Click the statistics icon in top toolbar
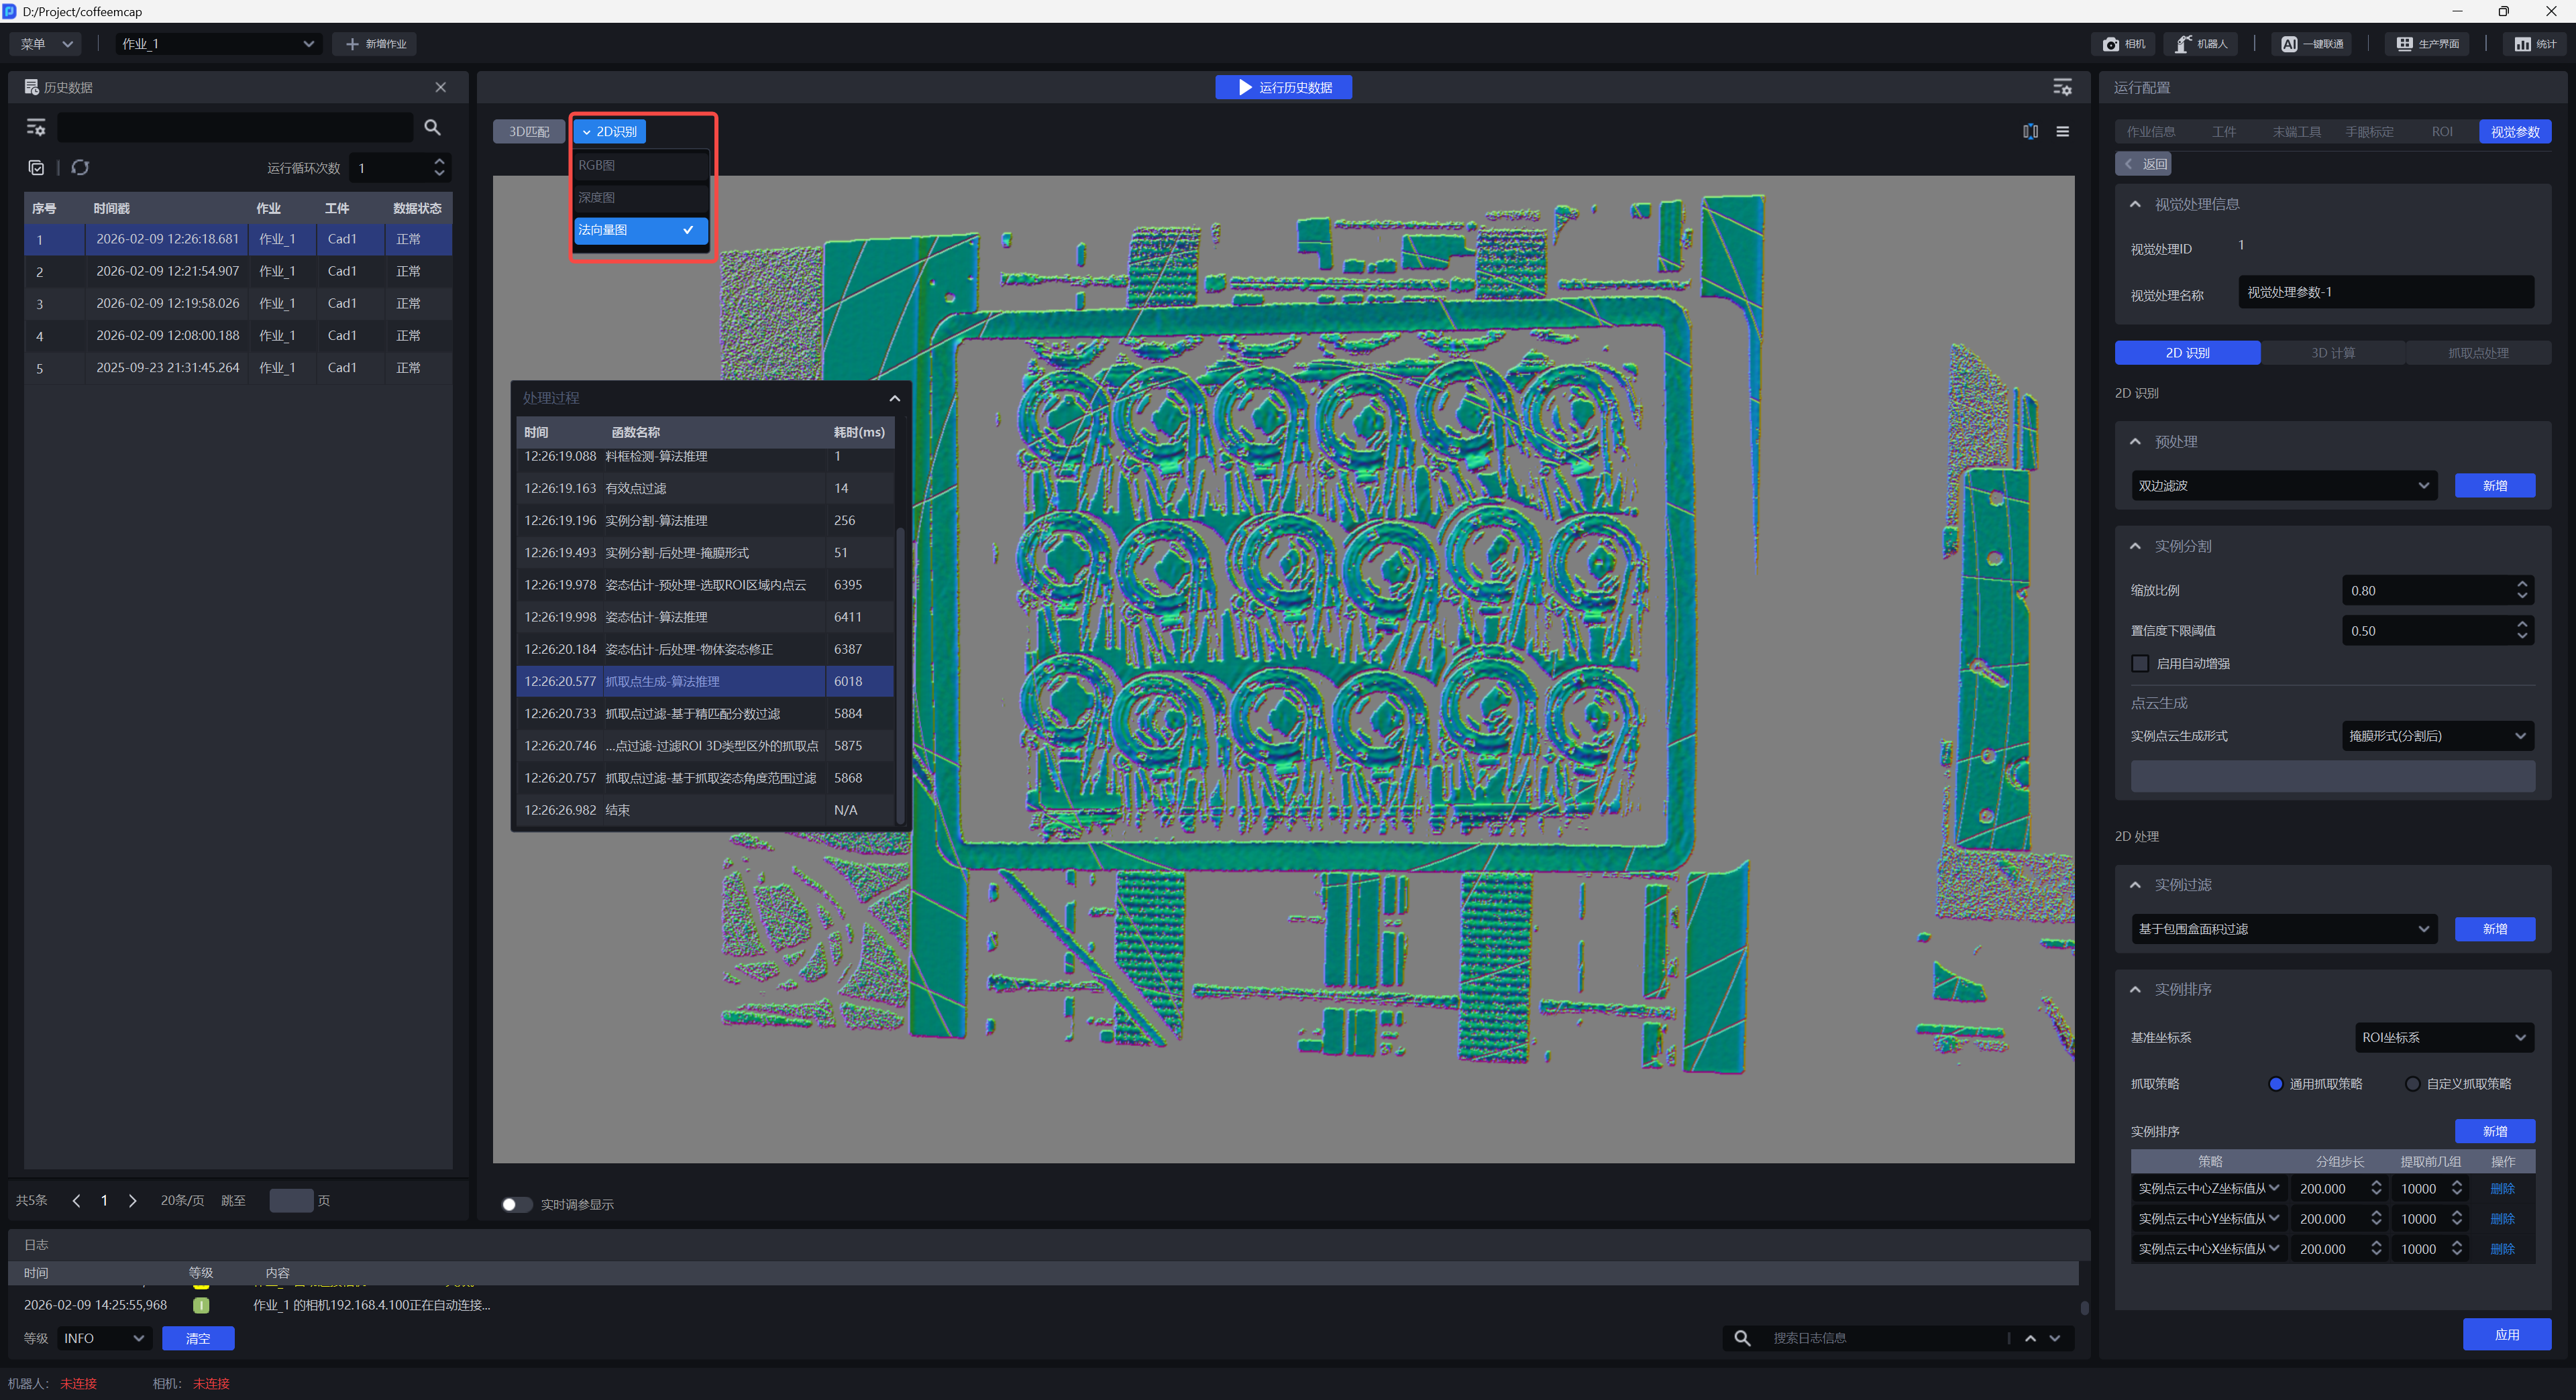The height and width of the screenshot is (1400, 2576). (2535, 44)
